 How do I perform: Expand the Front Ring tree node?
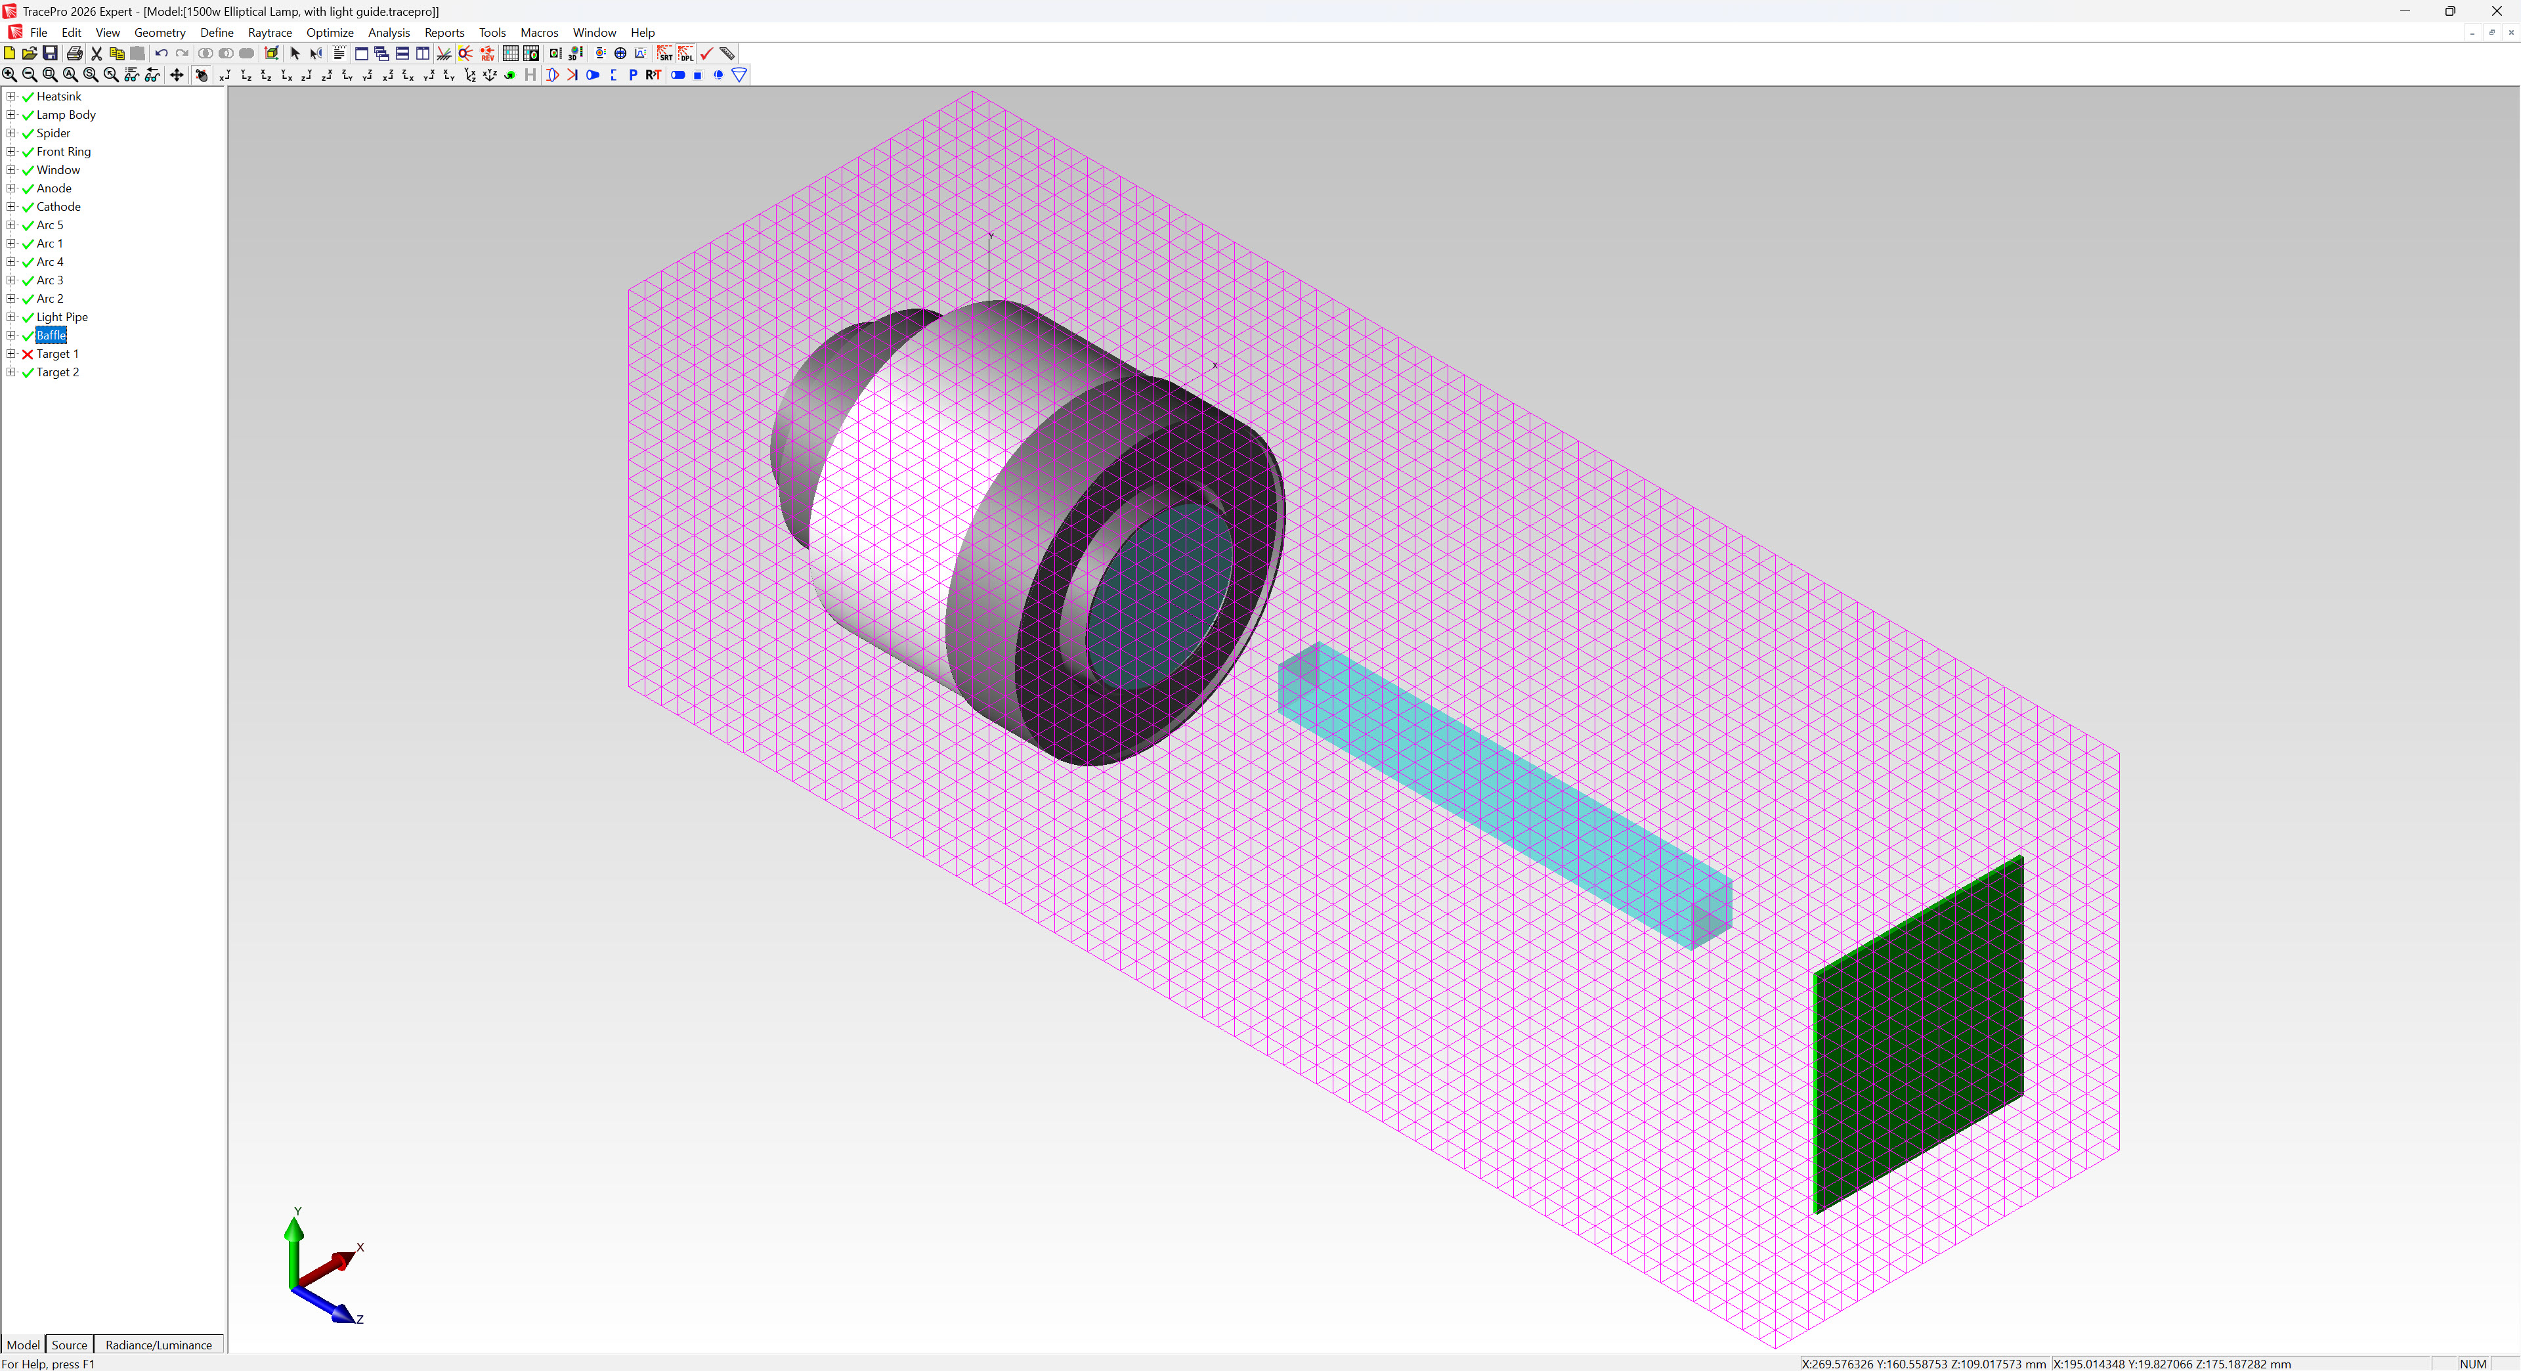coord(11,152)
